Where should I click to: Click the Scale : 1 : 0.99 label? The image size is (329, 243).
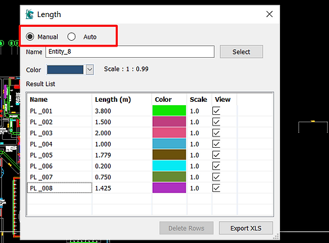pos(126,69)
